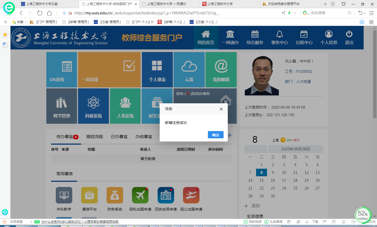Select the 跟踪流程 tab
This screenshot has width=377, height=227.
click(x=95, y=137)
